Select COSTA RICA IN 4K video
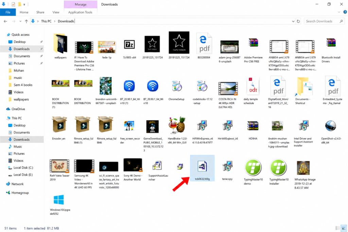This screenshot has height=232, width=348. pyautogui.click(x=228, y=89)
